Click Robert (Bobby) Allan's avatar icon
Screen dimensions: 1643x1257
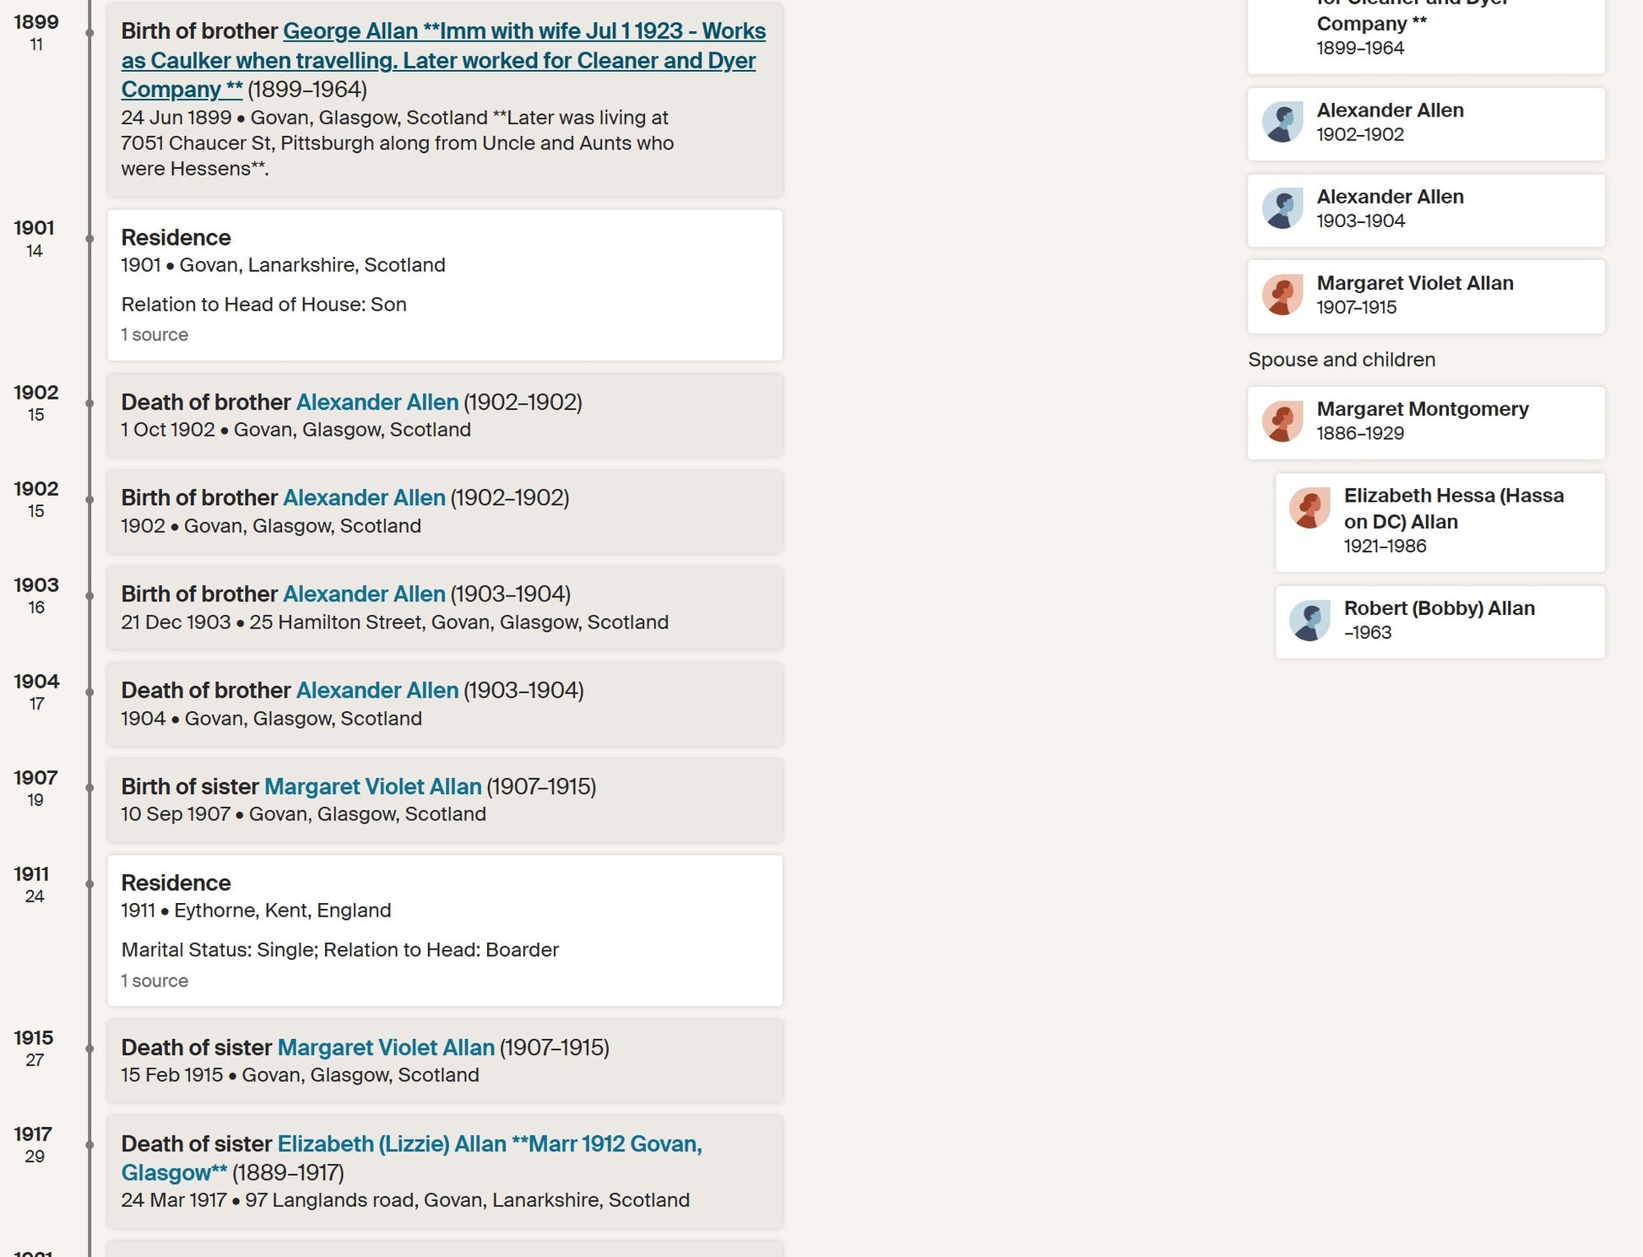[1310, 622]
